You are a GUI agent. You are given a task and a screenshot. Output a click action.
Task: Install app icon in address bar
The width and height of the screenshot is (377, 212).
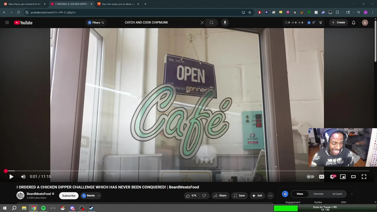pos(243,12)
